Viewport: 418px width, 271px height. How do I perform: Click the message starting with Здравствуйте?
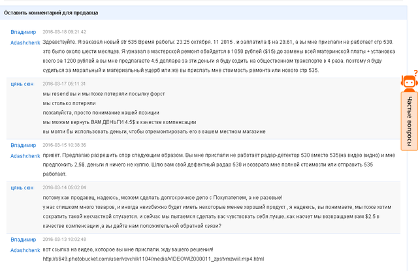(219, 56)
